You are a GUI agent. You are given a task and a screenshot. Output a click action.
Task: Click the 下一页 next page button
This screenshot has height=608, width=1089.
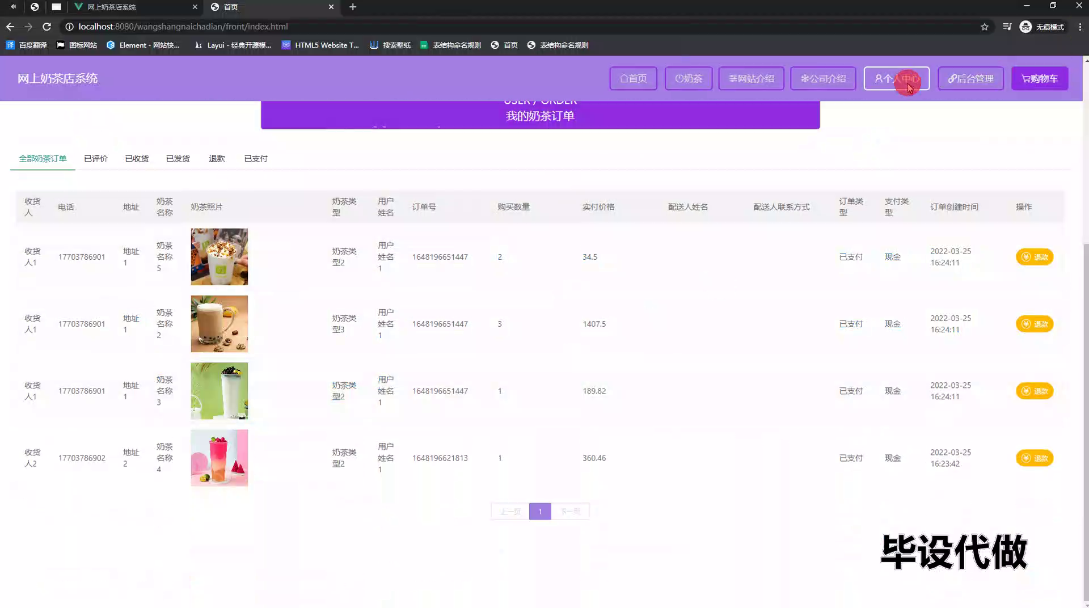coord(571,511)
